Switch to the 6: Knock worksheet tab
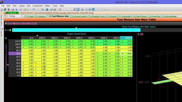Viewport: 182px width, 102px height. [x=111, y=16]
